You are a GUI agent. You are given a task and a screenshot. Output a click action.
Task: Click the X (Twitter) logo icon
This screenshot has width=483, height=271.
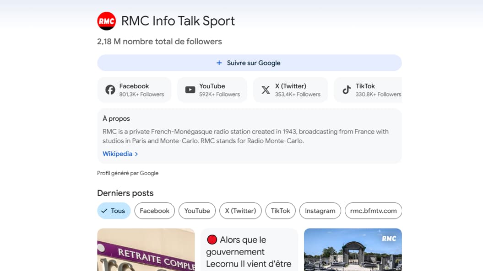[266, 90]
